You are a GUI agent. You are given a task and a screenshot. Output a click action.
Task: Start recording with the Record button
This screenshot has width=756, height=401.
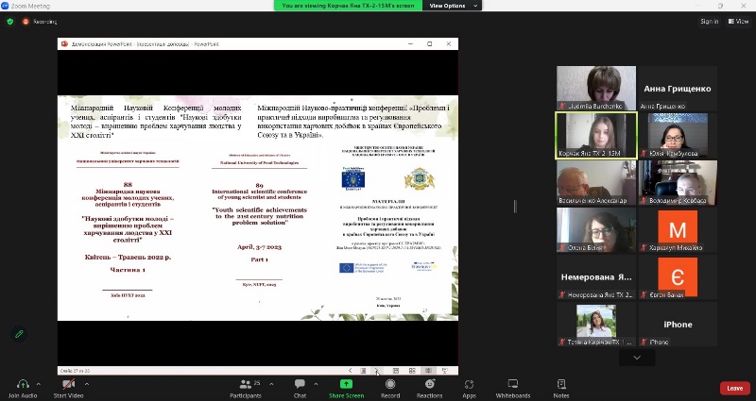coord(390,389)
